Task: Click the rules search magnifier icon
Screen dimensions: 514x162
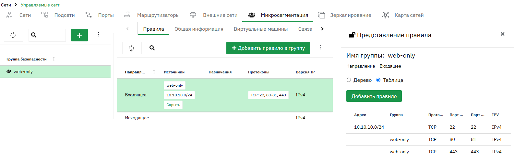Action: point(152,48)
